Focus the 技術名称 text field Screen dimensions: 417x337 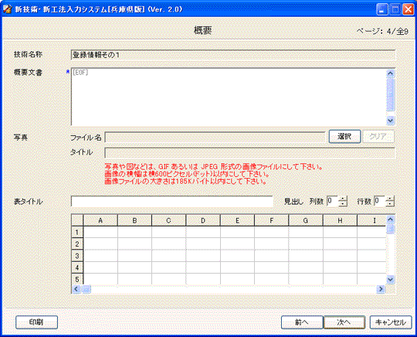coord(233,55)
